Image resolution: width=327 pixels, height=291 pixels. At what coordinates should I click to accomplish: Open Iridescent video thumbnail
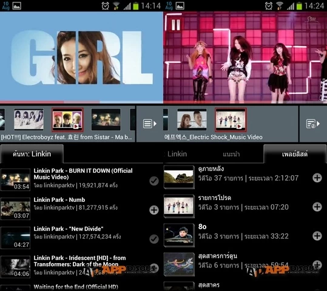(x=15, y=267)
